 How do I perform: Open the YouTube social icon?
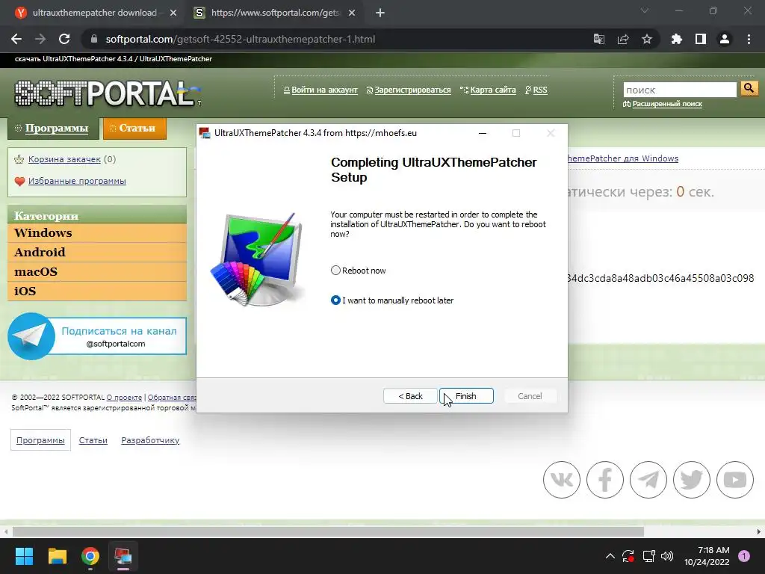tap(735, 480)
